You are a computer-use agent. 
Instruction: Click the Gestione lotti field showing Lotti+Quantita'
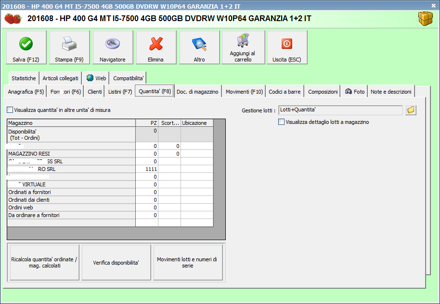click(340, 110)
